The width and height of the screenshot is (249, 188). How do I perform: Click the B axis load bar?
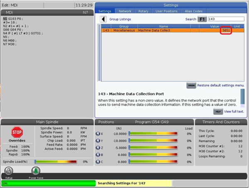tap(153, 154)
